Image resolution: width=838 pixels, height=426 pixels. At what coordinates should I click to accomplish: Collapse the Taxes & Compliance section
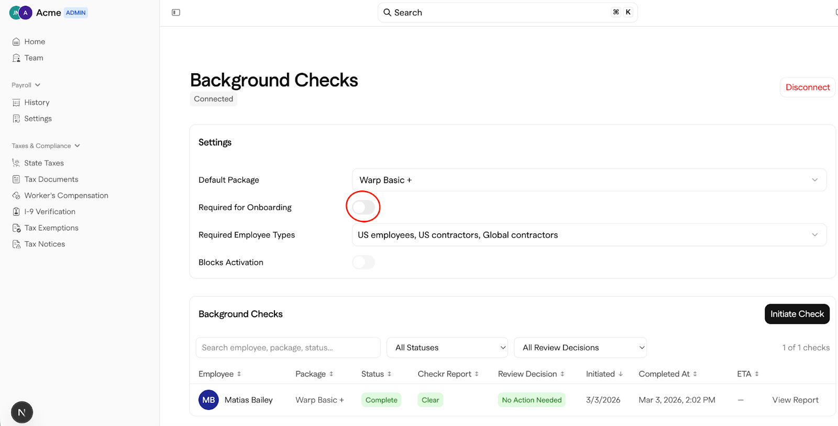(x=46, y=146)
